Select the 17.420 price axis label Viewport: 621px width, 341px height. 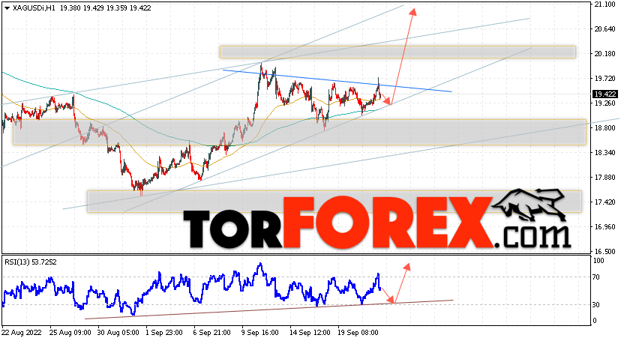[x=604, y=202]
